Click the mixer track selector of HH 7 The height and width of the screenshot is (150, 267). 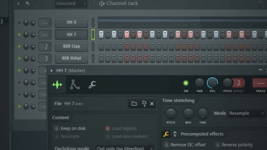pos(45,35)
